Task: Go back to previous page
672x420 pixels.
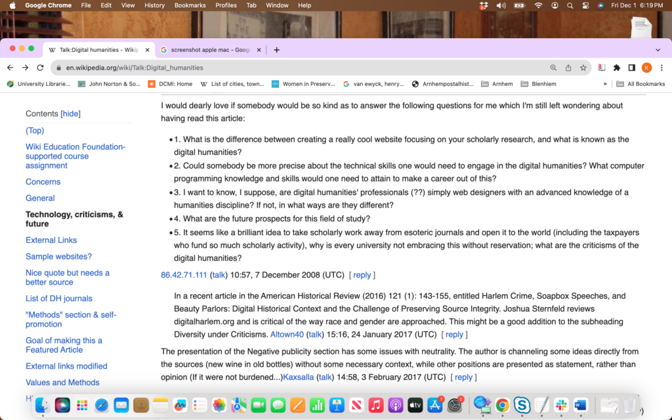Action: coord(10,68)
